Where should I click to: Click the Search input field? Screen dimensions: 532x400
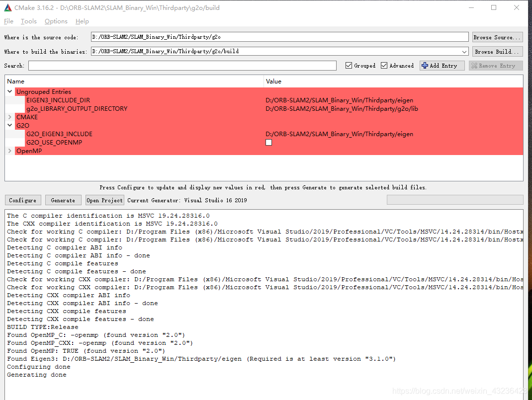point(182,66)
